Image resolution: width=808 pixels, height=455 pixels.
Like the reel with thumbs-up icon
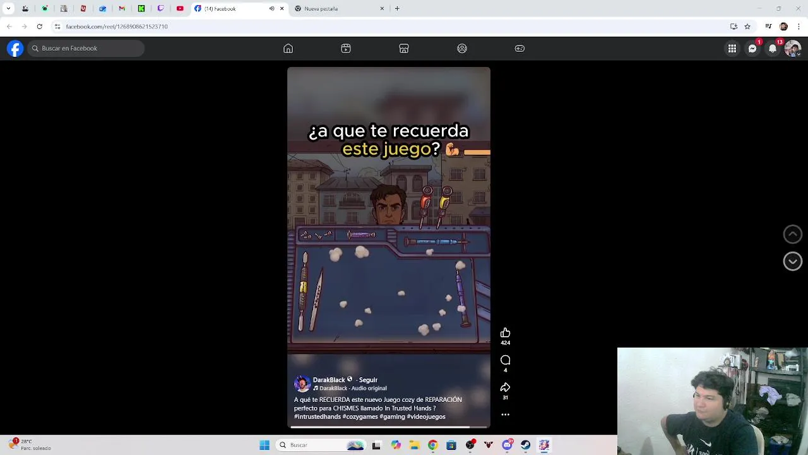[x=505, y=333]
